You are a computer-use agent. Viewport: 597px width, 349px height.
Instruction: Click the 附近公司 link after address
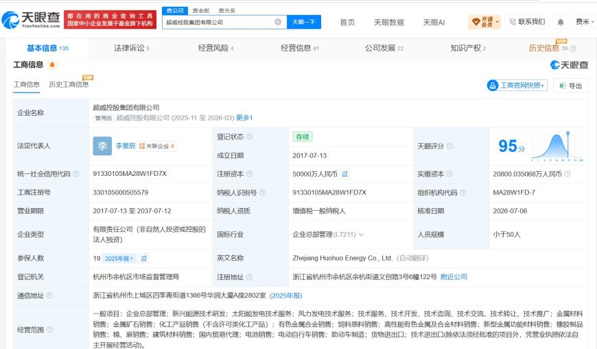454,277
